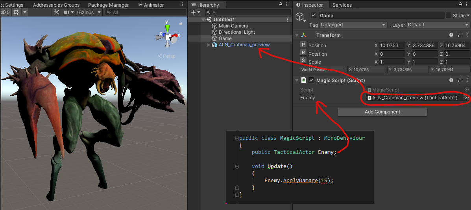Switch to the Package Manager tab
471x210 pixels.
point(108,5)
